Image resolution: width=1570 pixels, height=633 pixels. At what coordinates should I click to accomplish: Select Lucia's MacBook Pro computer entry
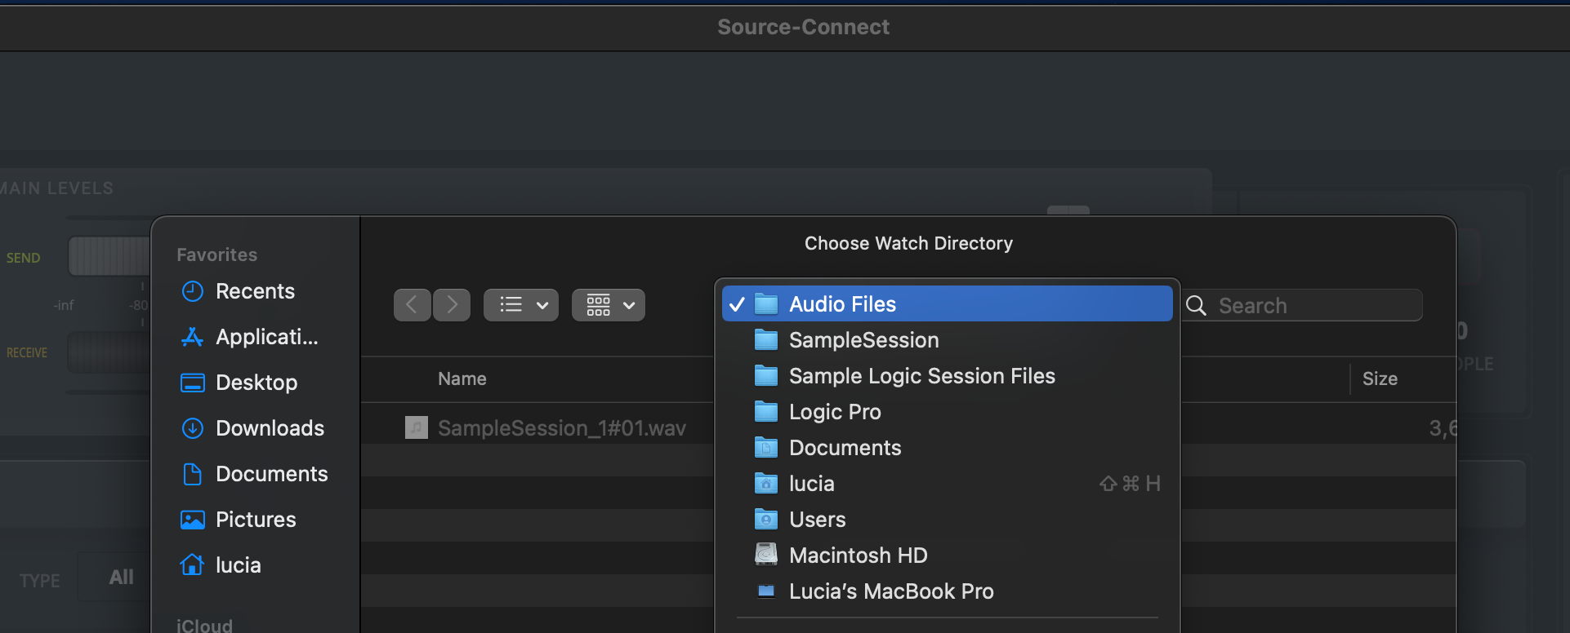click(x=890, y=591)
